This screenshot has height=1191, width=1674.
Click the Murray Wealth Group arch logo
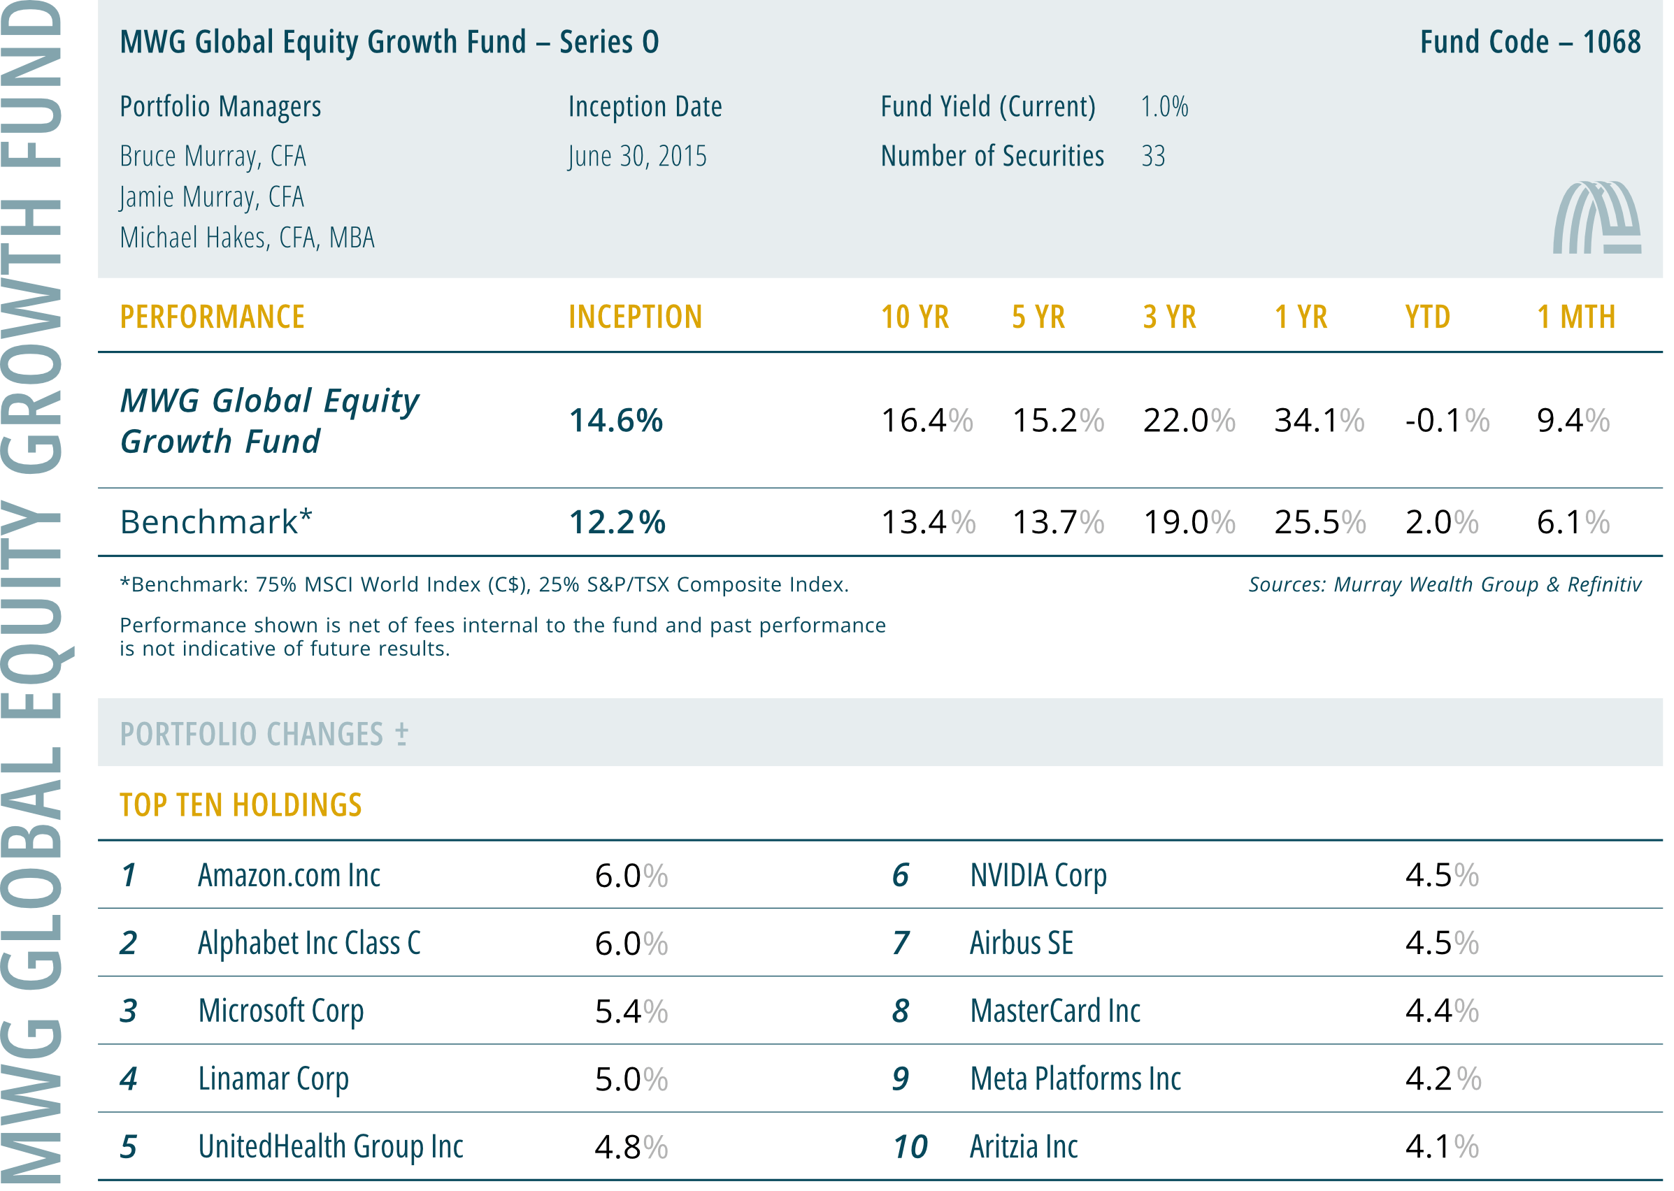point(1596,217)
